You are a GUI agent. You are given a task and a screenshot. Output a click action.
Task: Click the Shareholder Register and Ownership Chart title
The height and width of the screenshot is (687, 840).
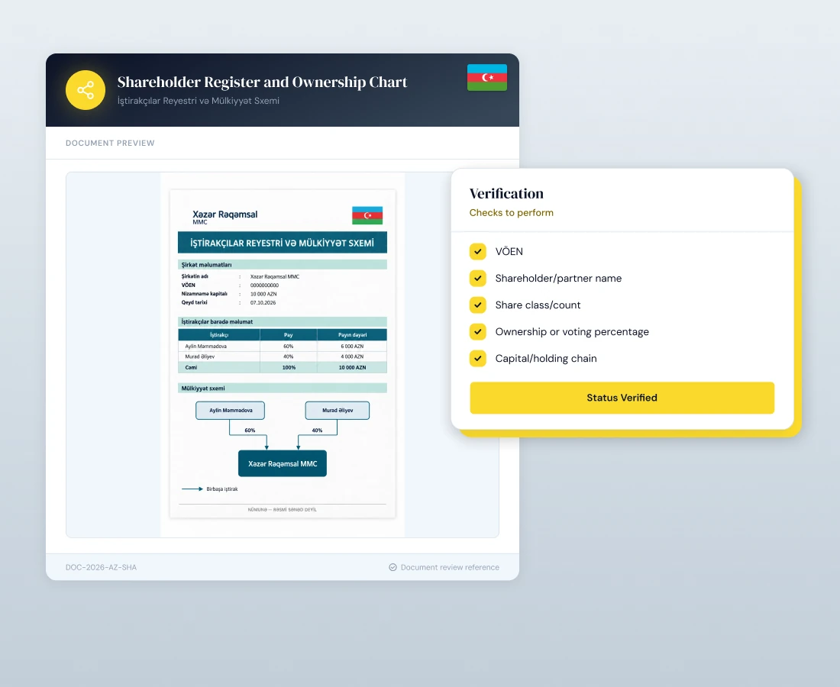tap(262, 82)
